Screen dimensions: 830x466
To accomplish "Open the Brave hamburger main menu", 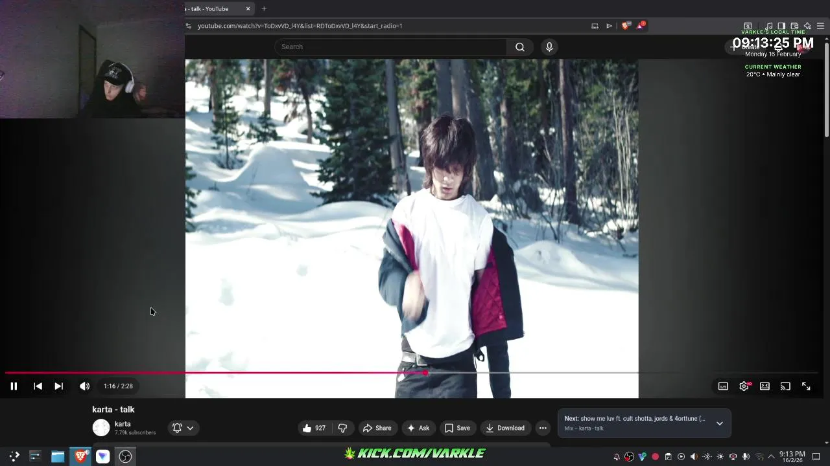I will pyautogui.click(x=820, y=26).
